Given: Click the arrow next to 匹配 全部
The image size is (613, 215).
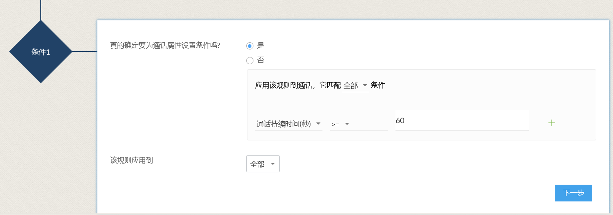Looking at the screenshot, I should pyautogui.click(x=365, y=85).
